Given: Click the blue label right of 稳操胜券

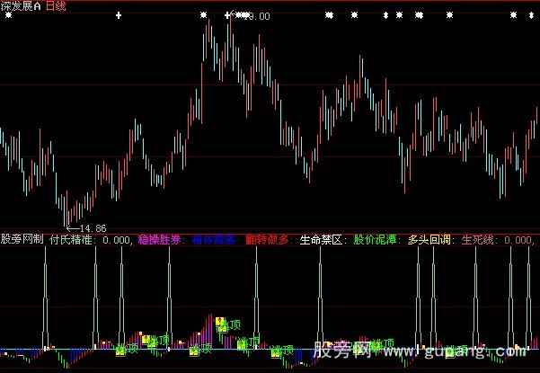Looking at the screenshot, I should (213, 240).
